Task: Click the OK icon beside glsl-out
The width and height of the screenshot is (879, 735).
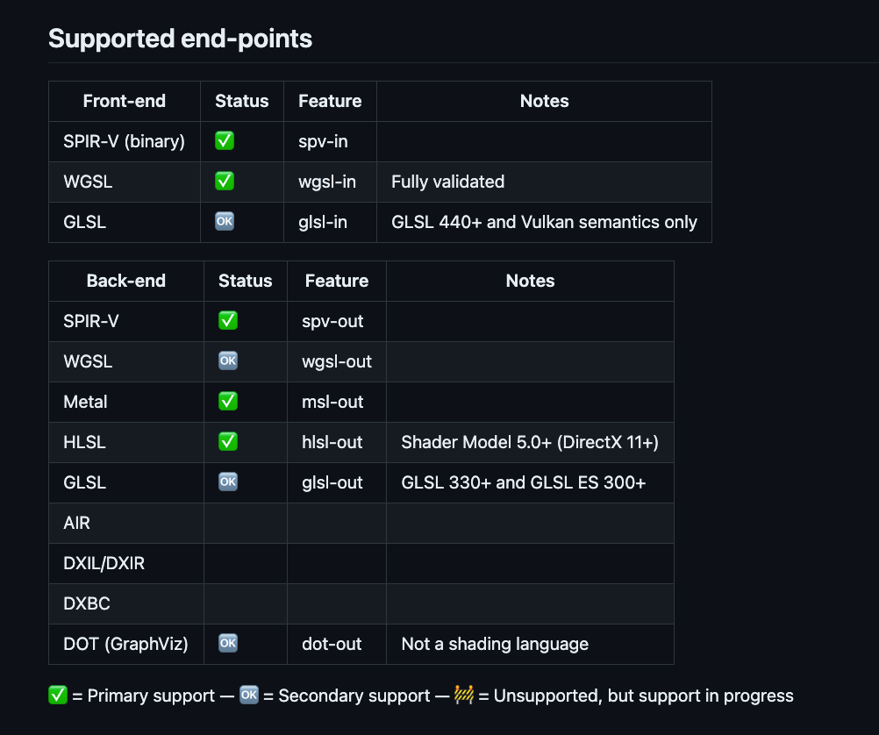Action: coord(228,482)
